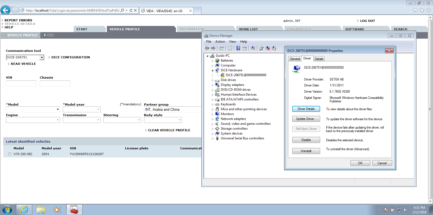The image size is (433, 215).
Task: Click READ VEHICLE link
Action: pyautogui.click(x=23, y=64)
